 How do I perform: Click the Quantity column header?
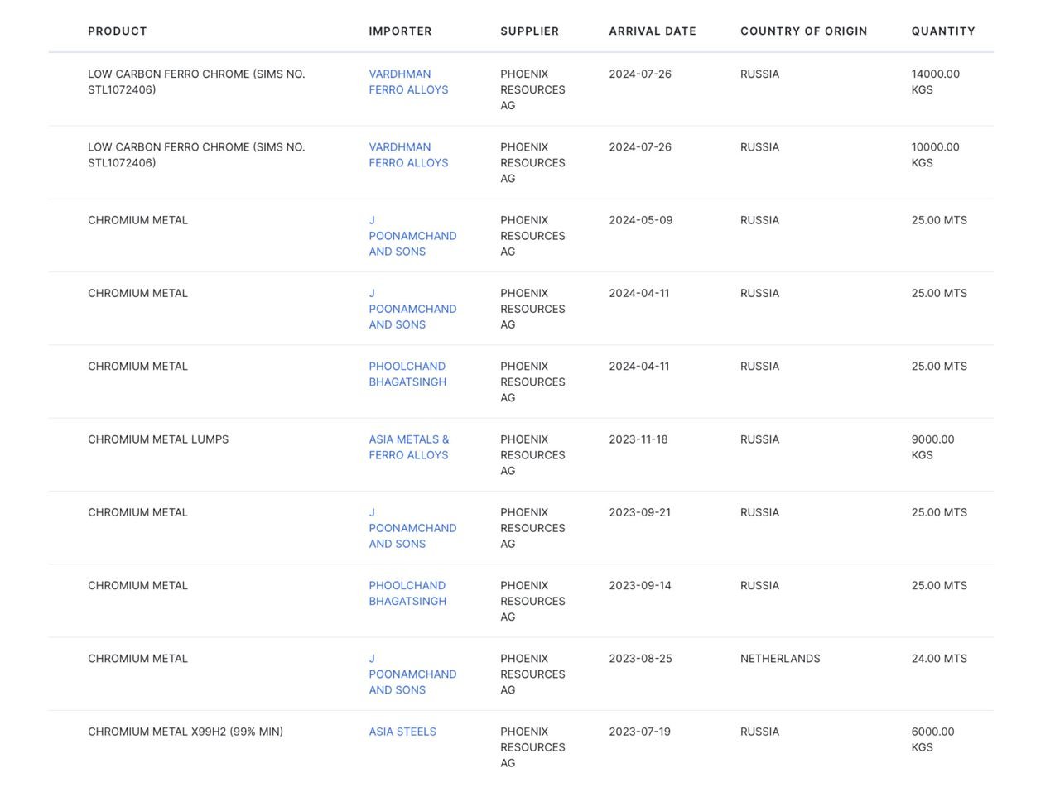tap(942, 31)
